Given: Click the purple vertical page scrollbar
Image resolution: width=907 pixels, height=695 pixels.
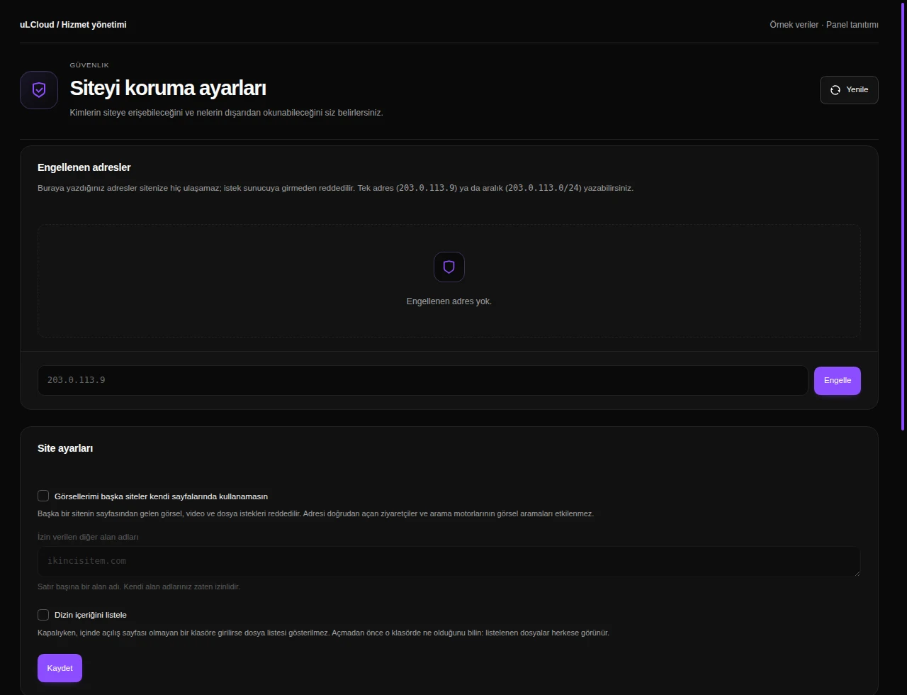Looking at the screenshot, I should [x=903, y=216].
